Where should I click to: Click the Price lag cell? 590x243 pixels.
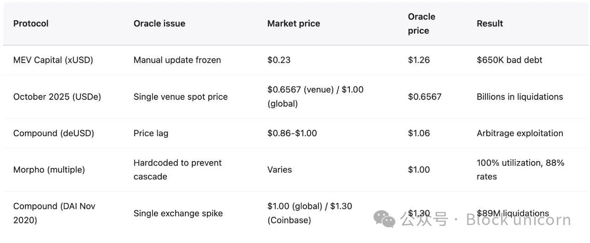click(151, 133)
